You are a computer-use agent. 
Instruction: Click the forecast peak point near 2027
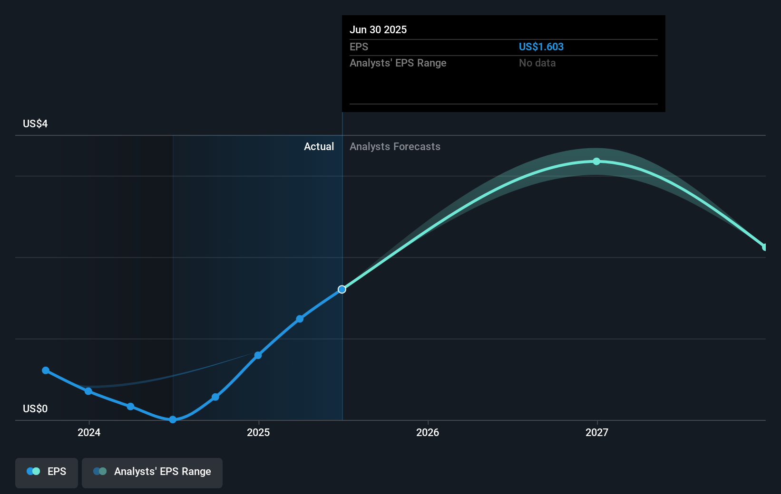(x=596, y=161)
